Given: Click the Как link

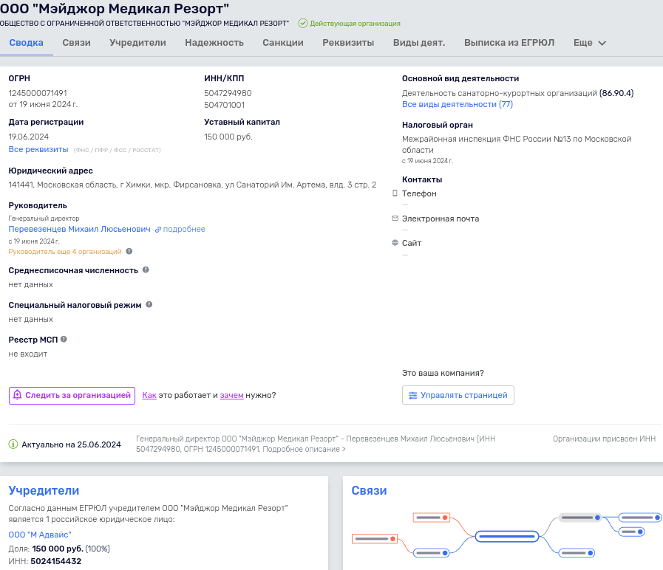Looking at the screenshot, I should point(149,395).
